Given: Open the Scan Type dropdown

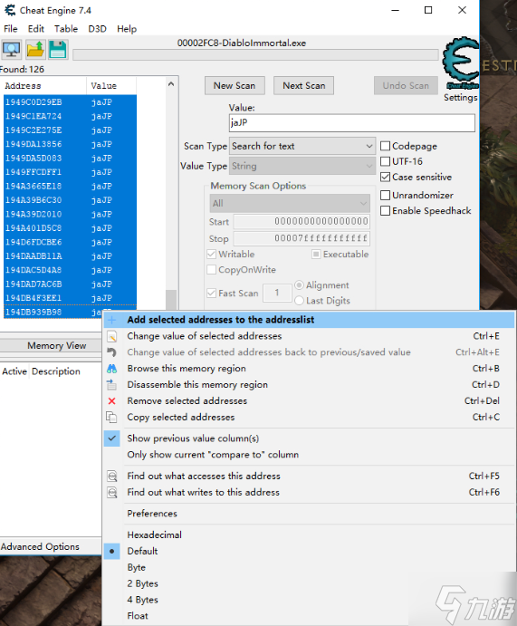Looking at the screenshot, I should (302, 146).
